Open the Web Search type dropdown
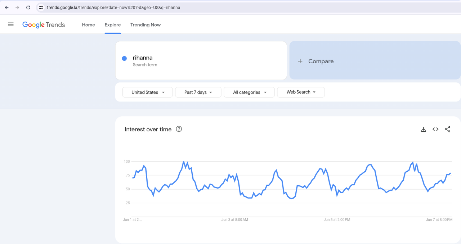The height and width of the screenshot is (244, 461). (301, 92)
